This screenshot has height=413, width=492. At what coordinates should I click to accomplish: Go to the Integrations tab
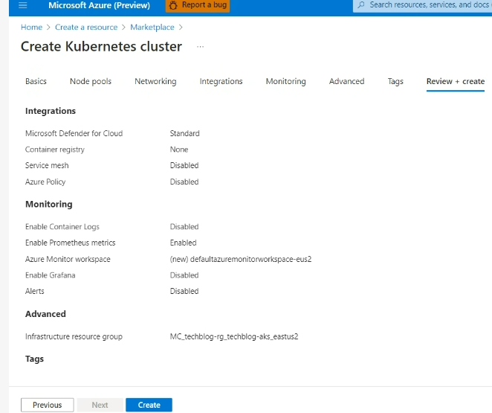tap(221, 82)
